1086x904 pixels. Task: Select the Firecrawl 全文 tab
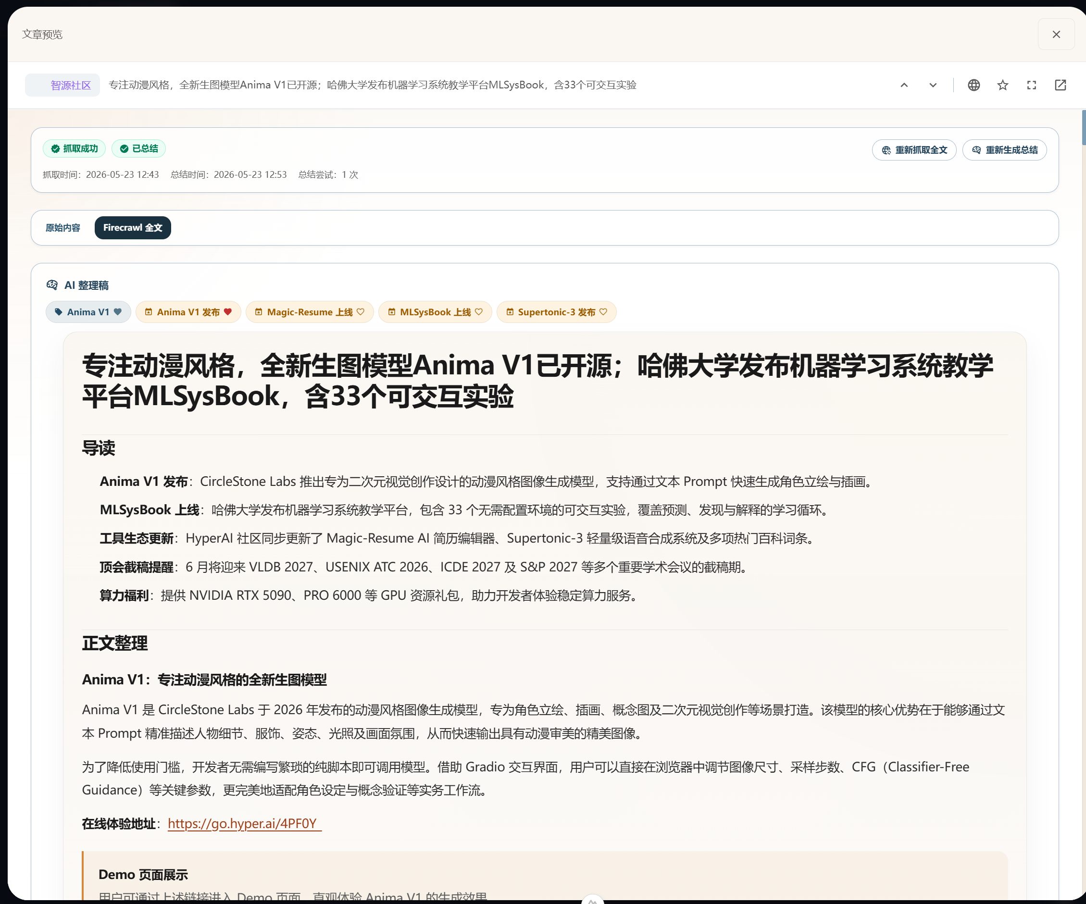click(133, 228)
